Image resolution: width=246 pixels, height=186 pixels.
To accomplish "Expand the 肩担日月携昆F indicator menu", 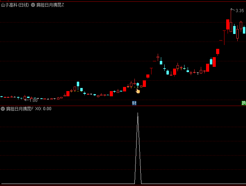I will pos(3,109).
